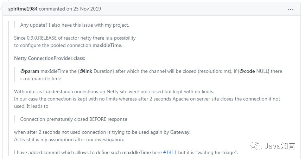Click the "Connection prematurely closed BEFORE response" quote
Image resolution: width=305 pixels, height=159 pixels.
[x=74, y=119]
